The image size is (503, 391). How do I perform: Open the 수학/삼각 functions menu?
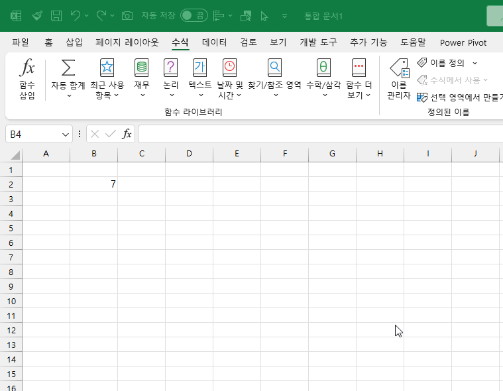(323, 79)
